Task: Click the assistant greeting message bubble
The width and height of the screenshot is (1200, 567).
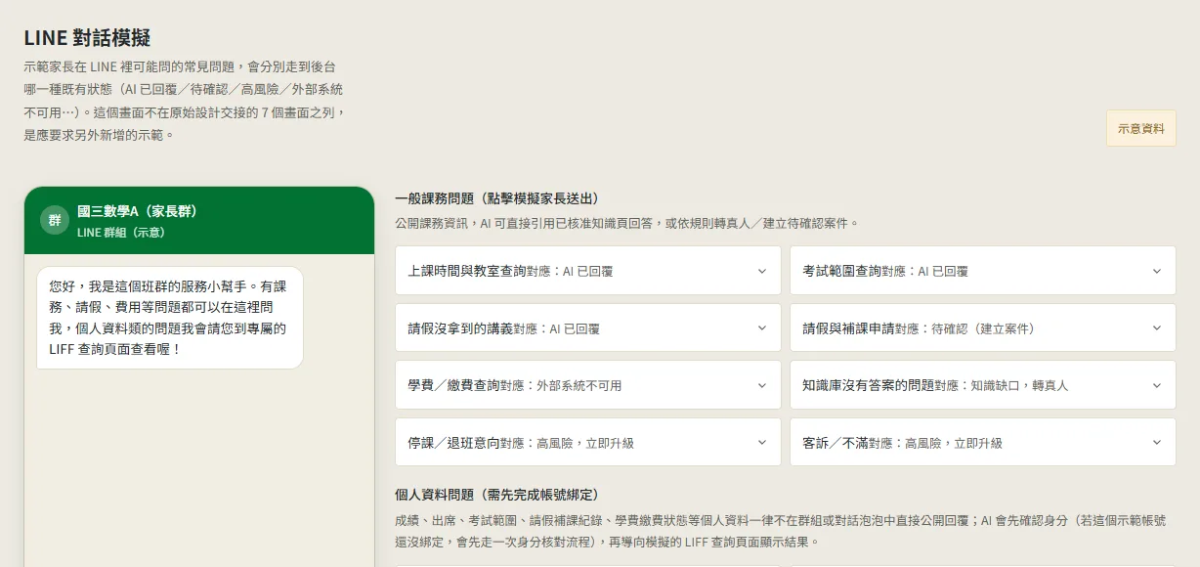Action: tap(170, 318)
